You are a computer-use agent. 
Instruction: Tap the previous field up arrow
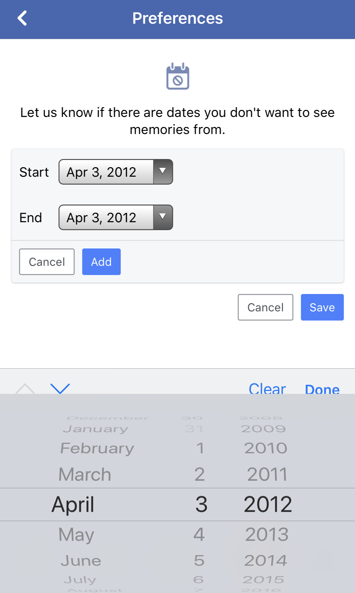(25, 388)
